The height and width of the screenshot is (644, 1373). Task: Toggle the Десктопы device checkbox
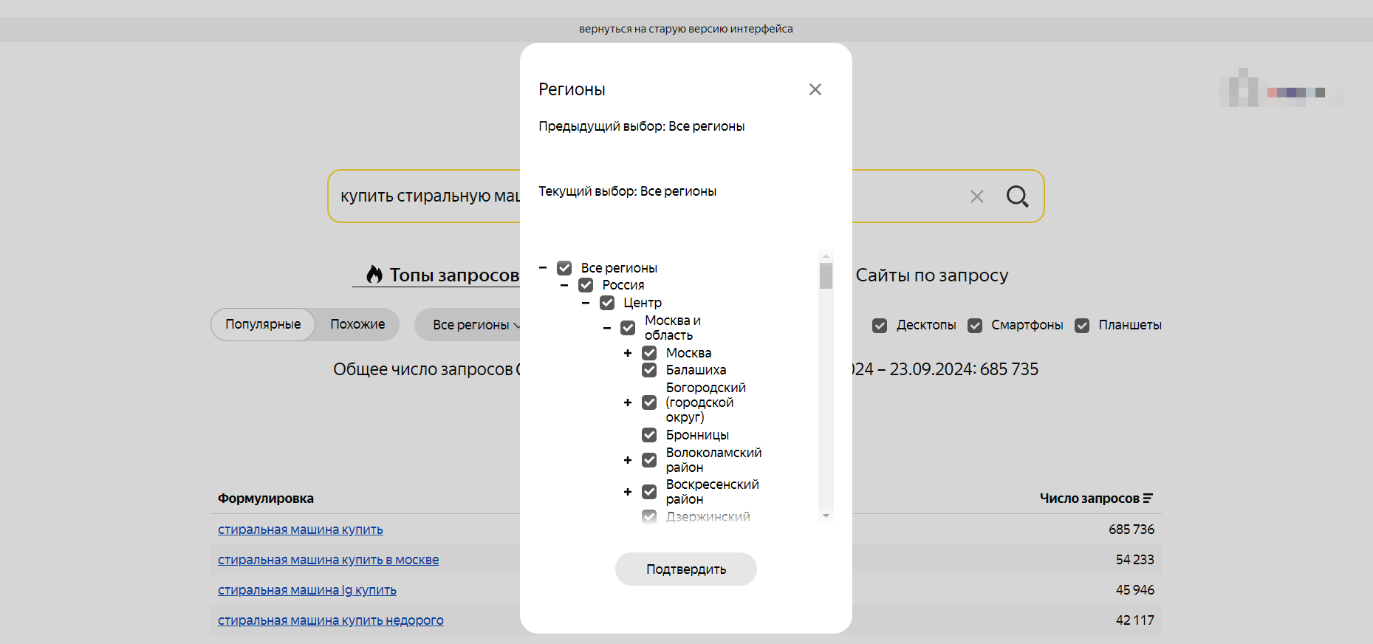pyautogui.click(x=880, y=326)
